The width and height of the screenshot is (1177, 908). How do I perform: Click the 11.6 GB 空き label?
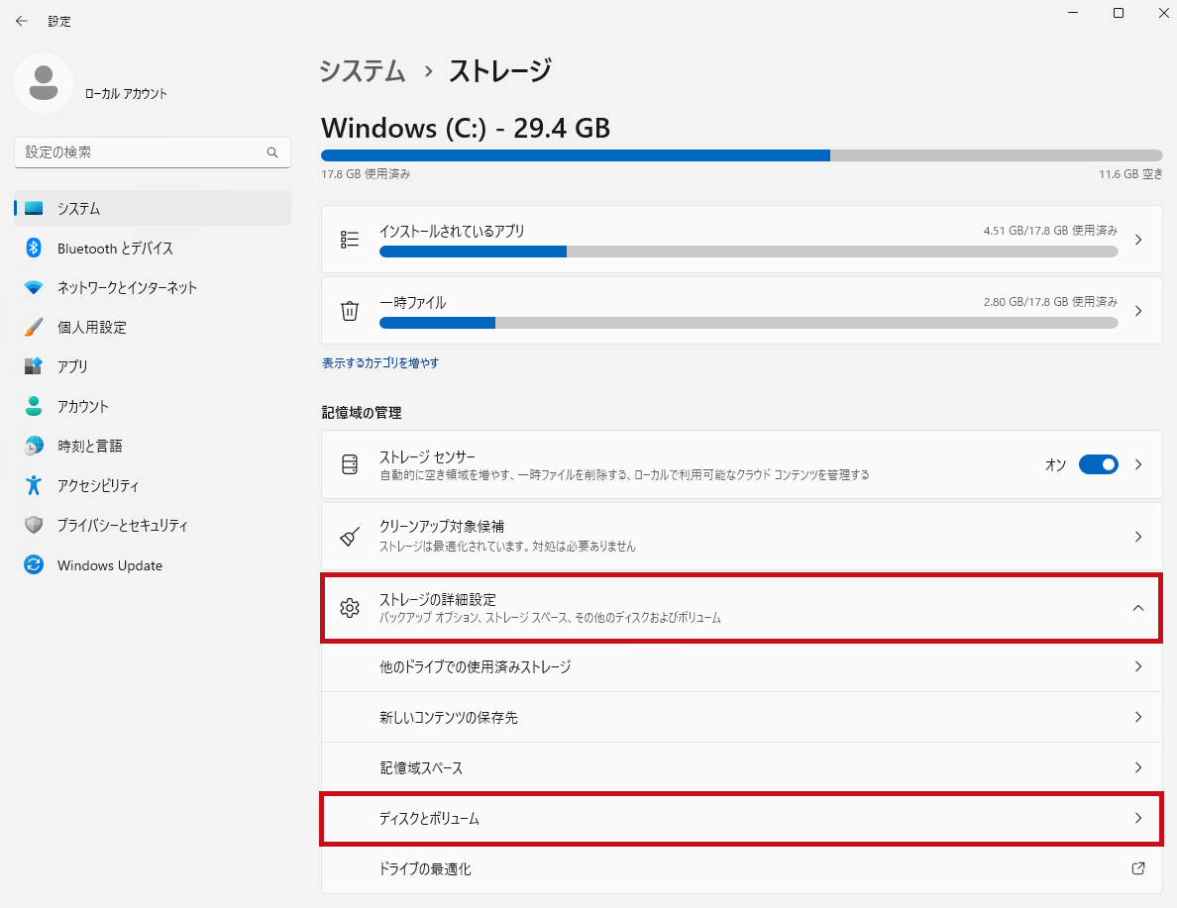[x=1130, y=174]
